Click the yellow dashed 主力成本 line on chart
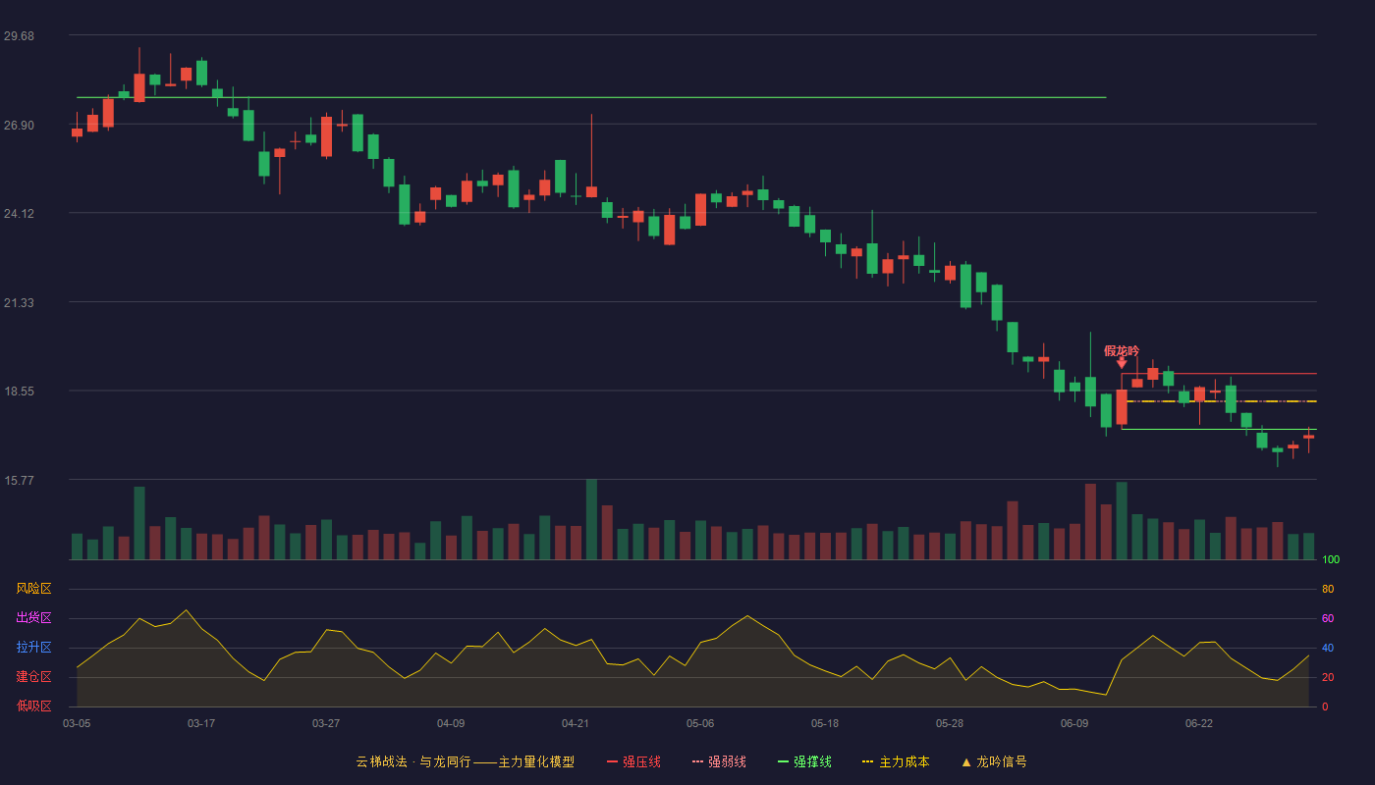 point(1222,401)
